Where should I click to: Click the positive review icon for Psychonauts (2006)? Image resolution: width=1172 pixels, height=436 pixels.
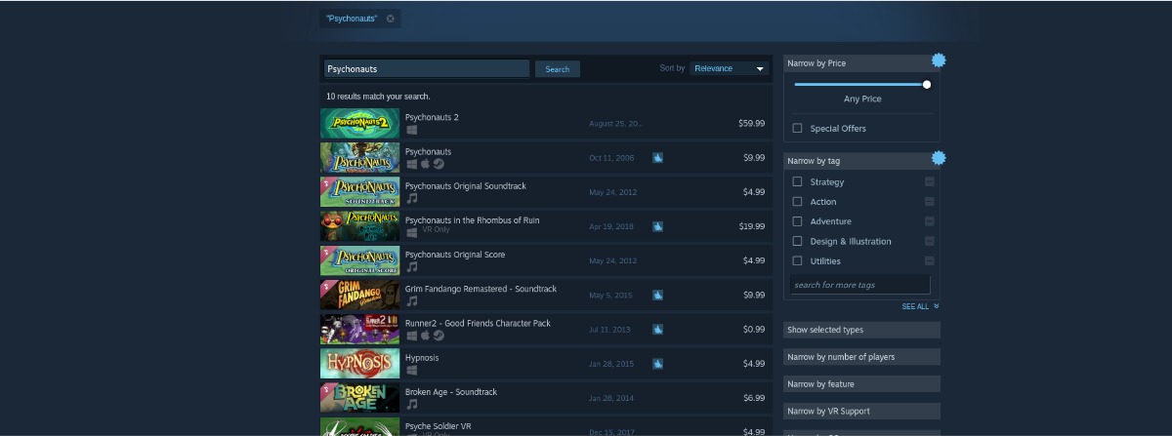[658, 157]
